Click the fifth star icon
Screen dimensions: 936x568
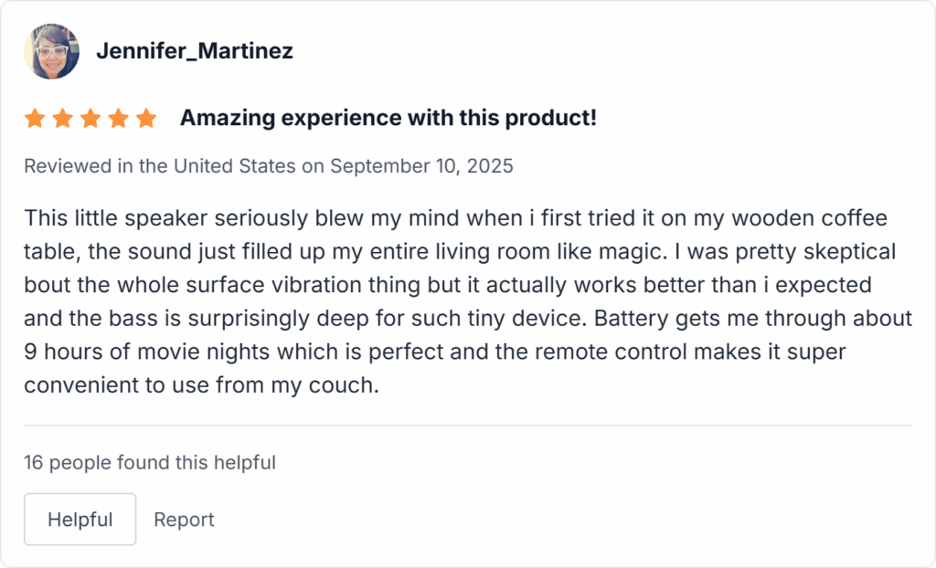(x=146, y=118)
